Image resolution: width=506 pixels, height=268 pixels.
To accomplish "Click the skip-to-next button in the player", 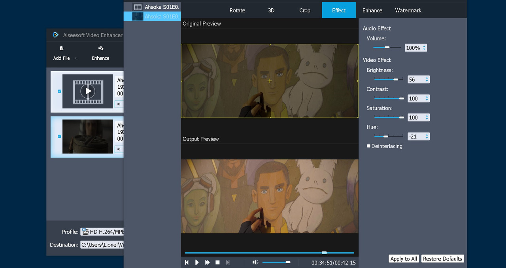I will 228,262.
